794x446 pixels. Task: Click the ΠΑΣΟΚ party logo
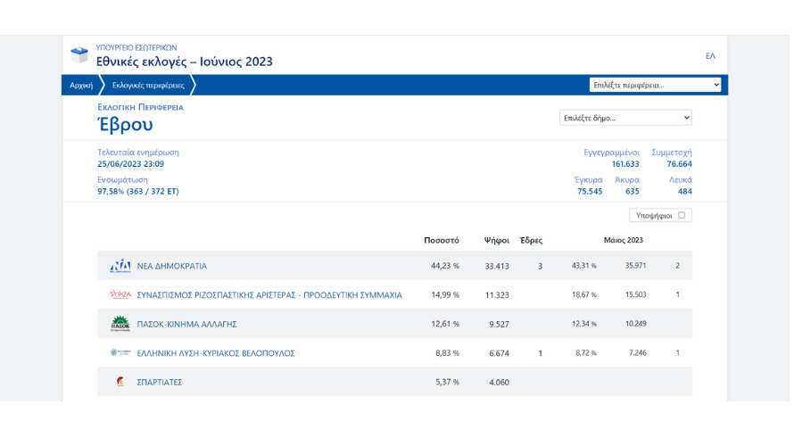point(120,324)
